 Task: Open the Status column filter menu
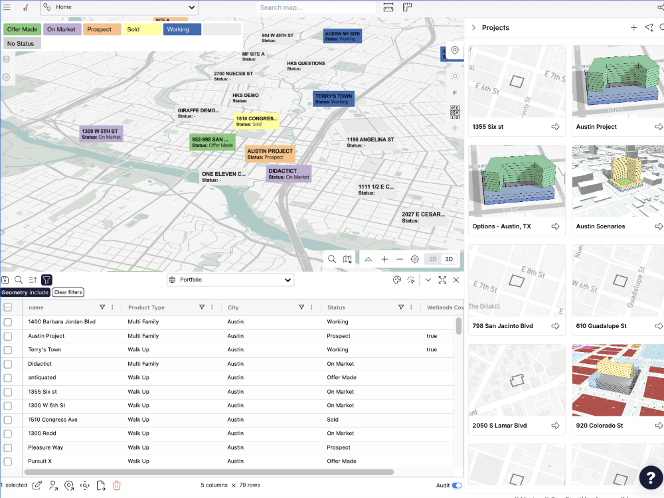coord(401,307)
